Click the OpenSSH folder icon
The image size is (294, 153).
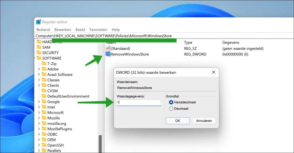[44, 145]
